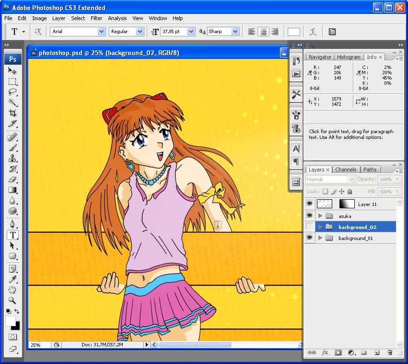Viewport: 408px width, 364px height.
Task: Click the background color swatch
Action: pos(17,327)
